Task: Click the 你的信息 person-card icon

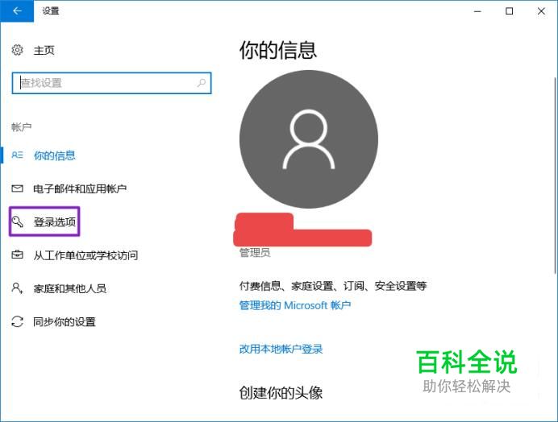Action: click(x=18, y=155)
